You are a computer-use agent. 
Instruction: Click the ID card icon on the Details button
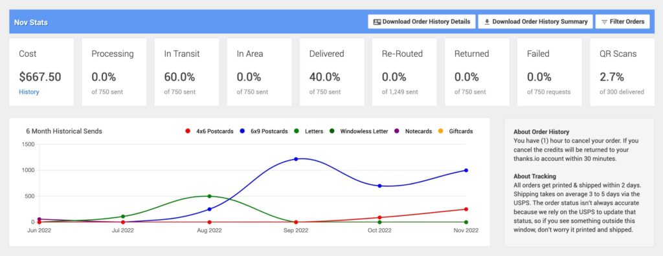pos(377,22)
